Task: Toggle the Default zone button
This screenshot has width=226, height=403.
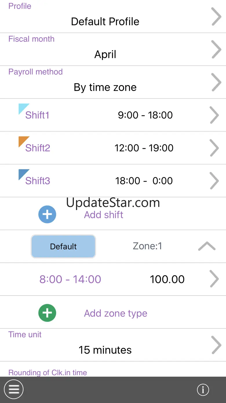Action: coord(63,246)
